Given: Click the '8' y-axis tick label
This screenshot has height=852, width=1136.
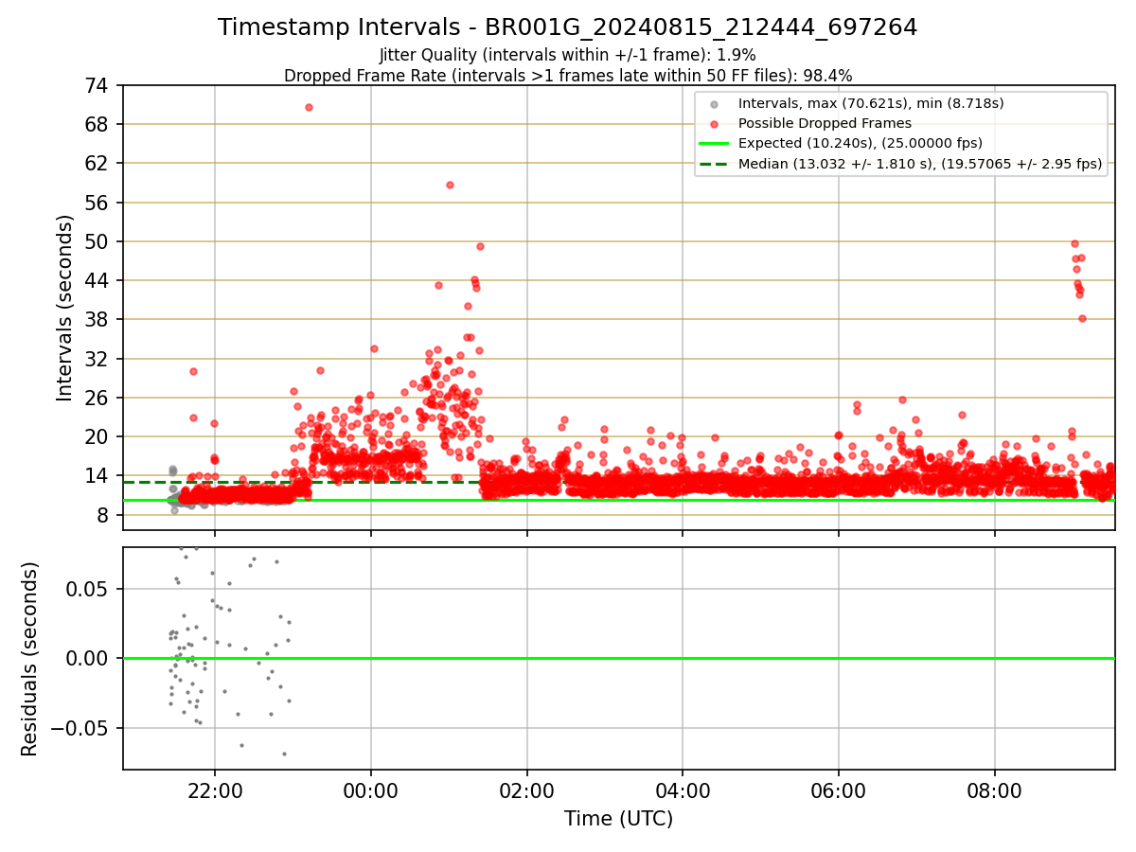Looking at the screenshot, I should [104, 515].
